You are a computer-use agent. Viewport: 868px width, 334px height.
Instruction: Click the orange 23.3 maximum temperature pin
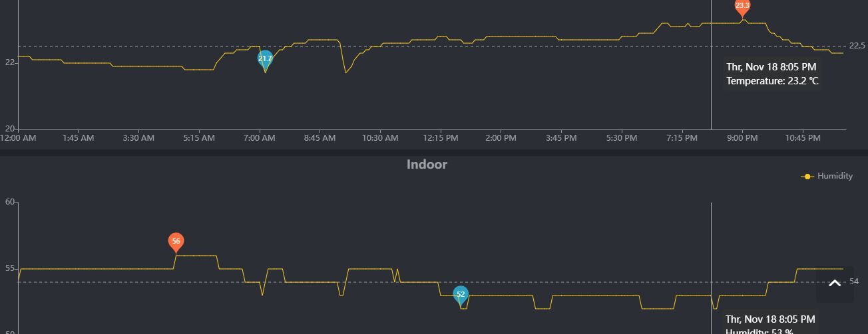[x=742, y=6]
